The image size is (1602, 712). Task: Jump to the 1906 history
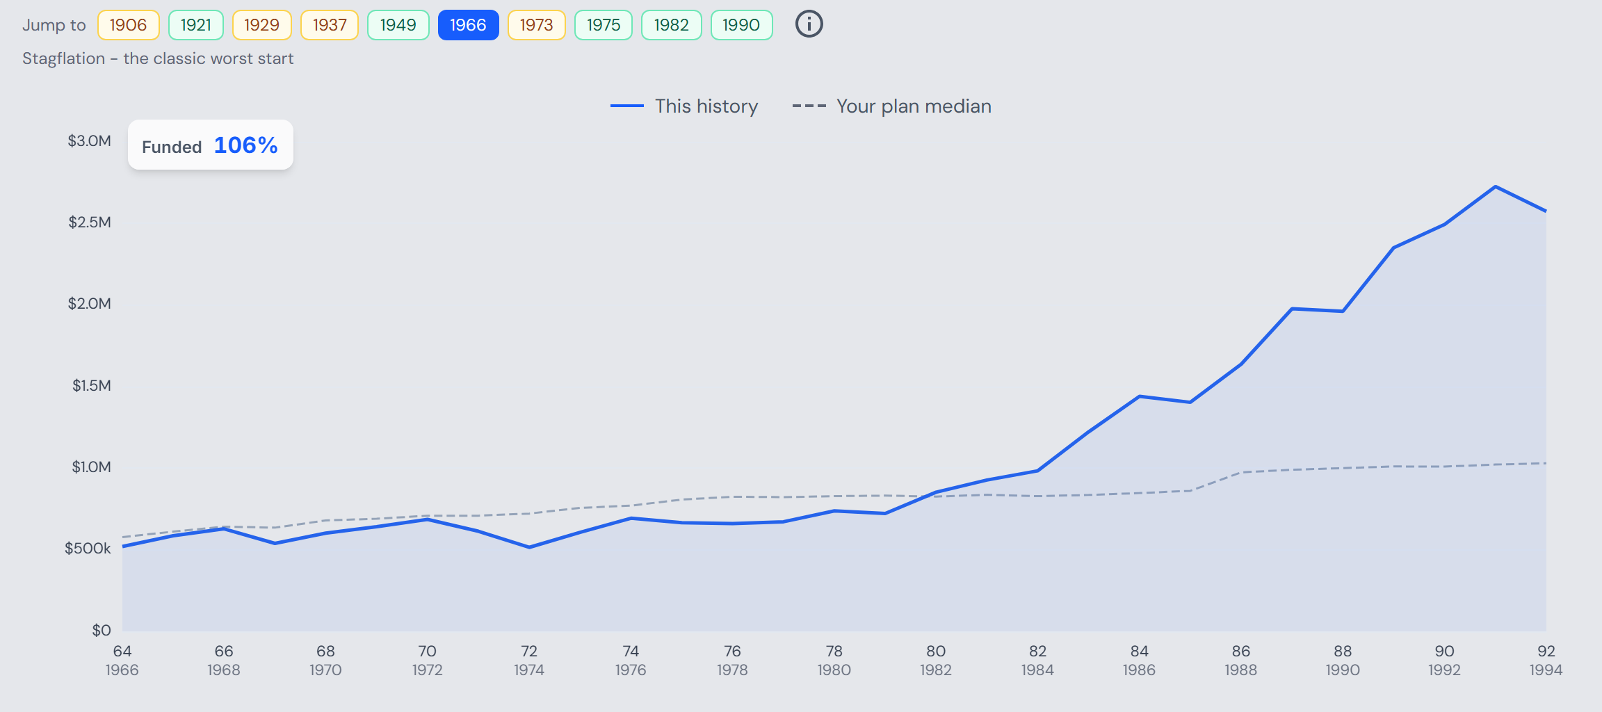click(x=128, y=25)
